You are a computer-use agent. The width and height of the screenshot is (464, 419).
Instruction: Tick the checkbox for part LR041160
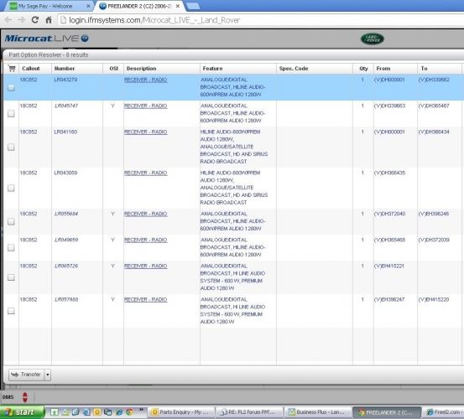point(11,147)
